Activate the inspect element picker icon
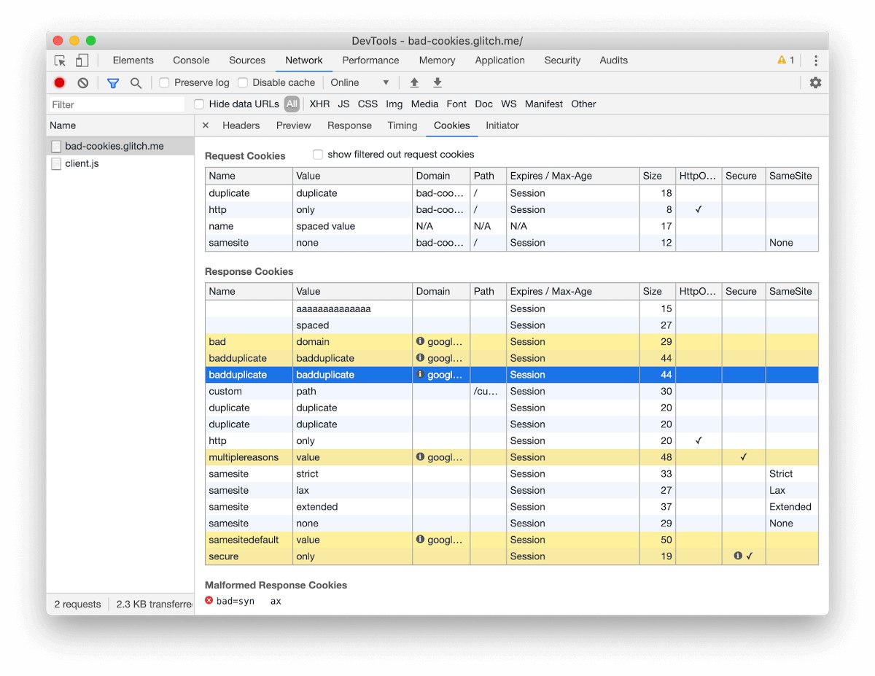This screenshot has height=676, width=875. tap(61, 61)
